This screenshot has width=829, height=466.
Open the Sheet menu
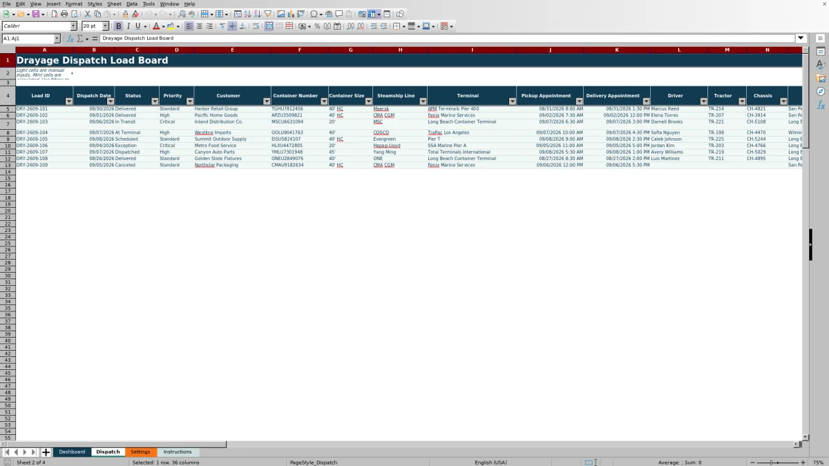pyautogui.click(x=114, y=4)
